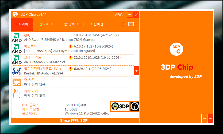Click the Realtek crab icon
This screenshot has height=134, width=223.
tap(17, 71)
